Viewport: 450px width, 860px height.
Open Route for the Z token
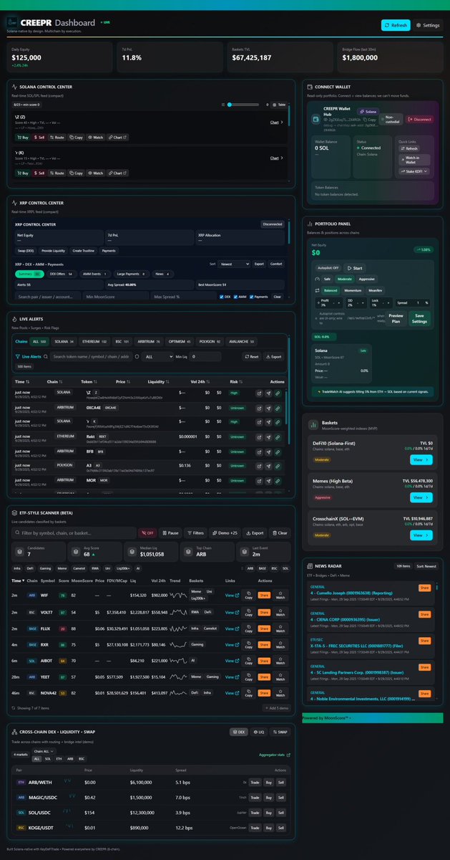click(x=59, y=137)
